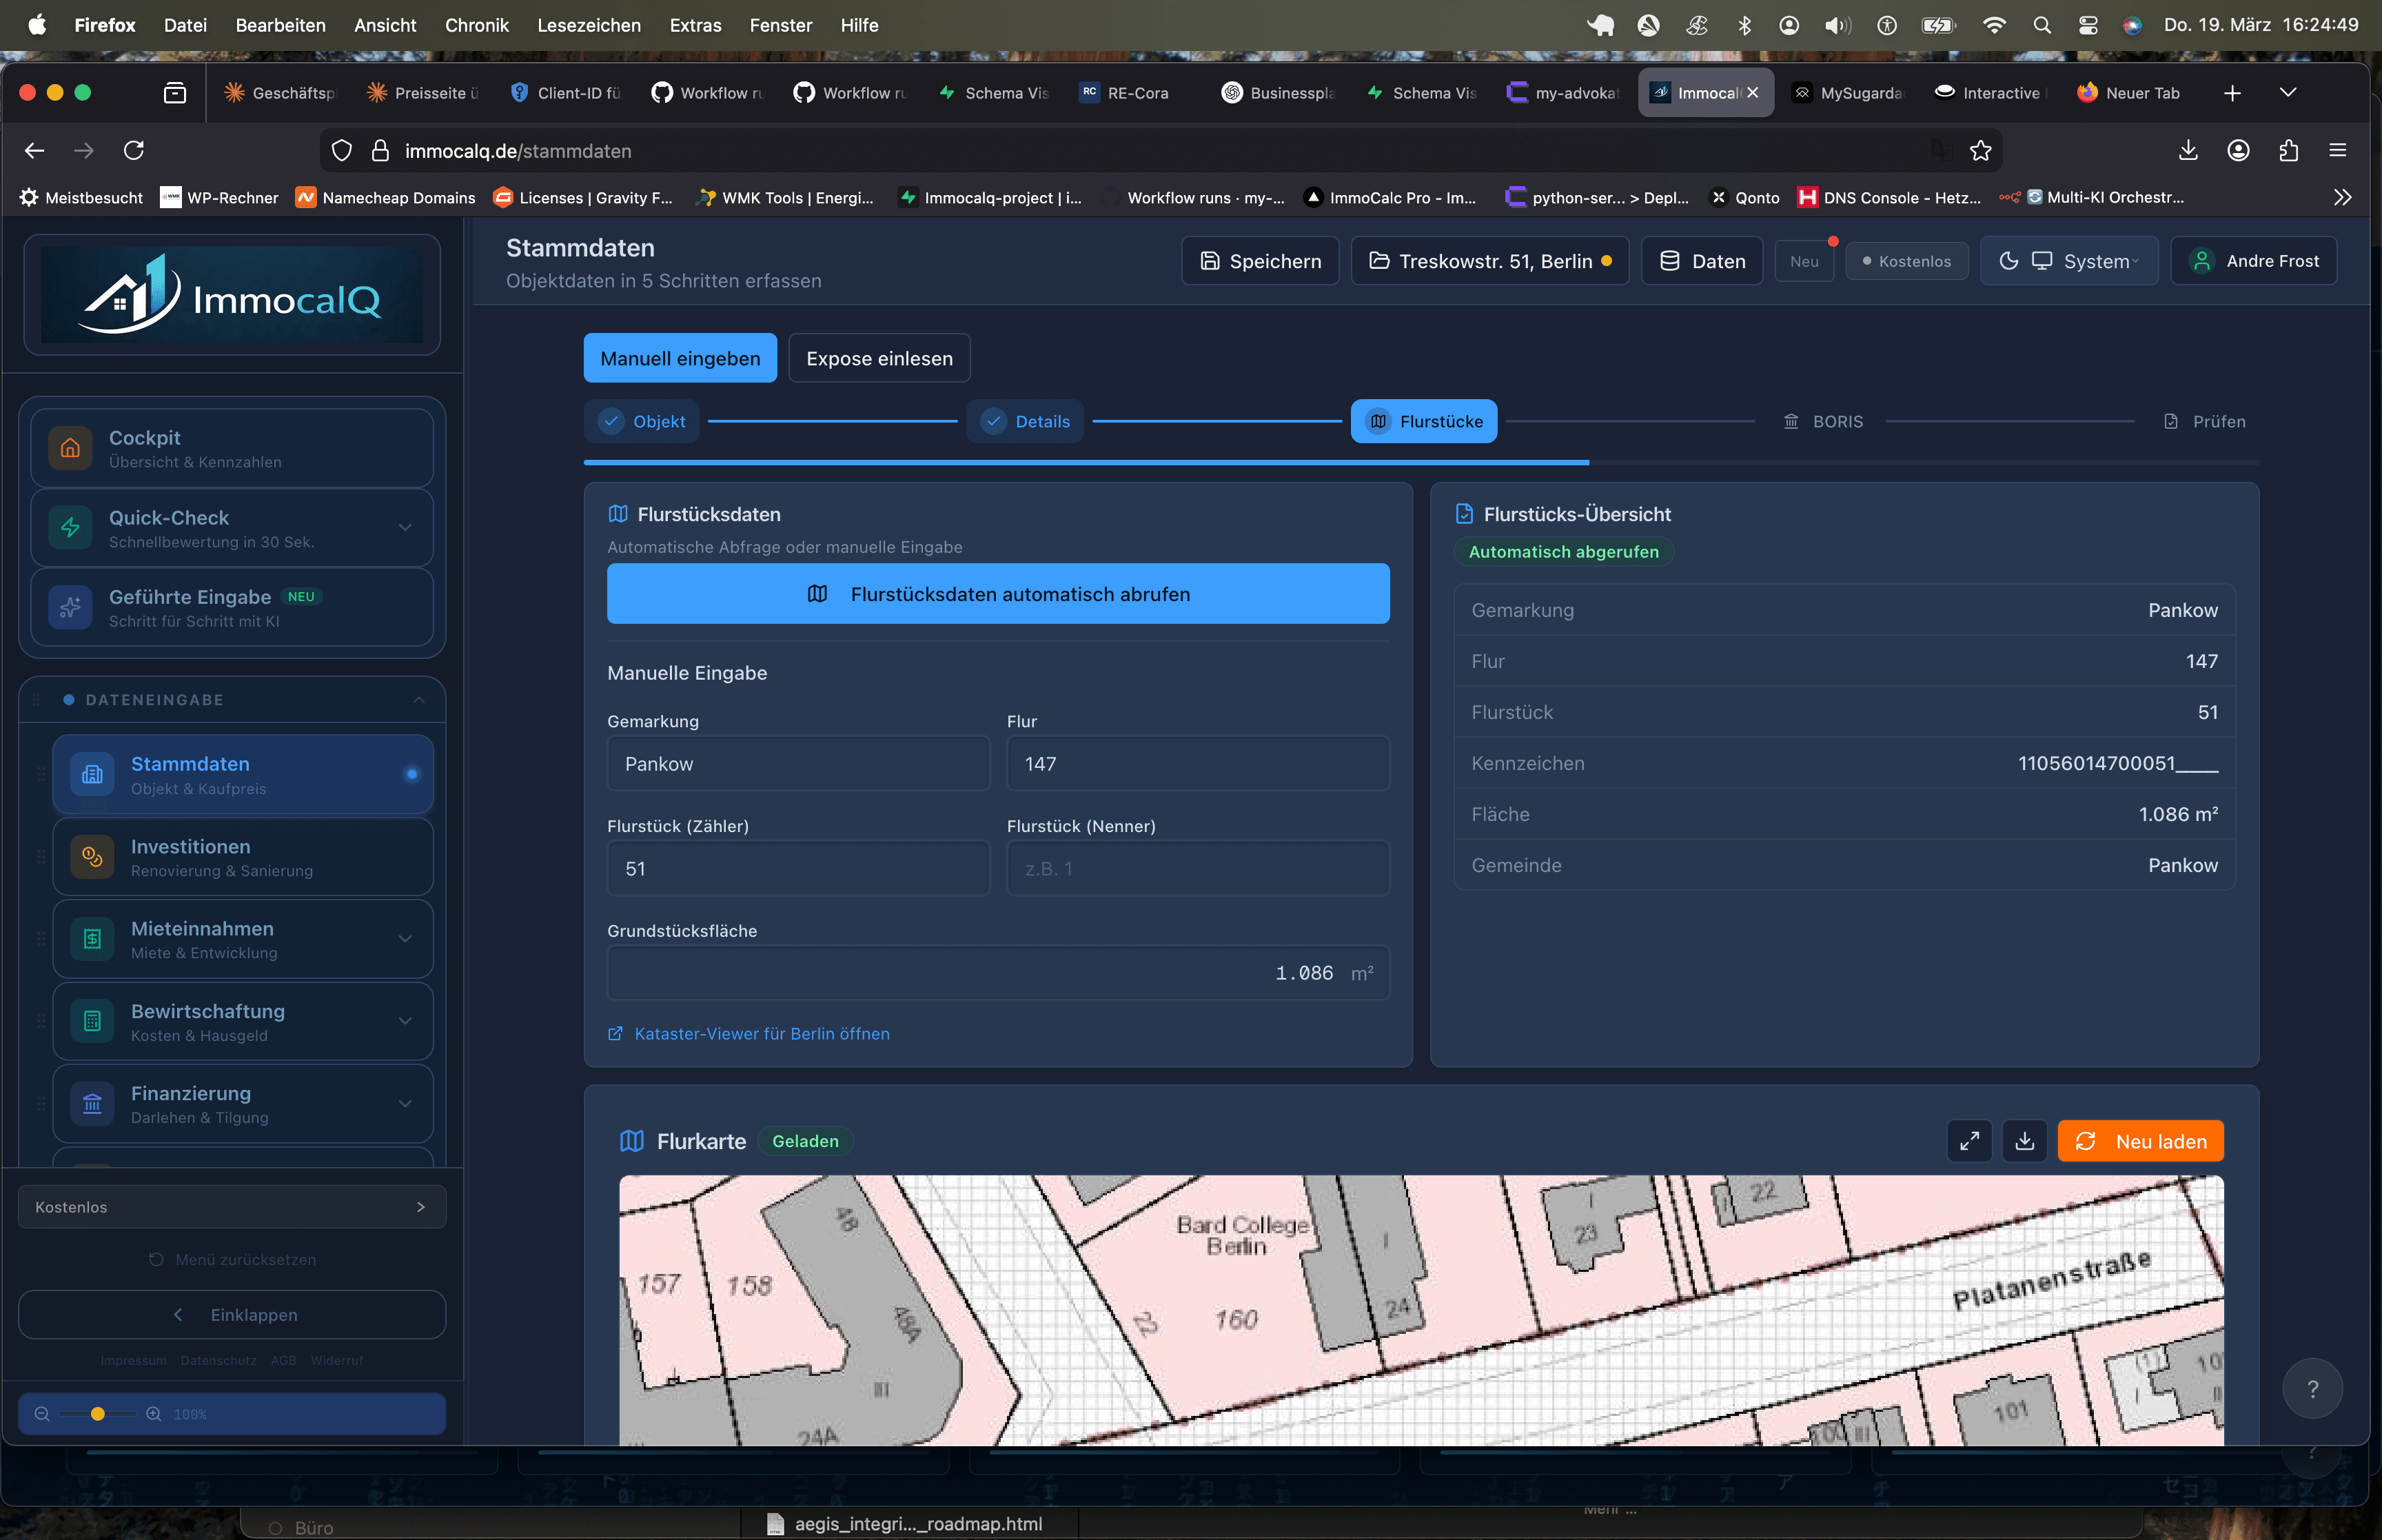This screenshot has height=1540, width=2382.
Task: Open macOS Spotlight search
Action: pyautogui.click(x=2041, y=25)
